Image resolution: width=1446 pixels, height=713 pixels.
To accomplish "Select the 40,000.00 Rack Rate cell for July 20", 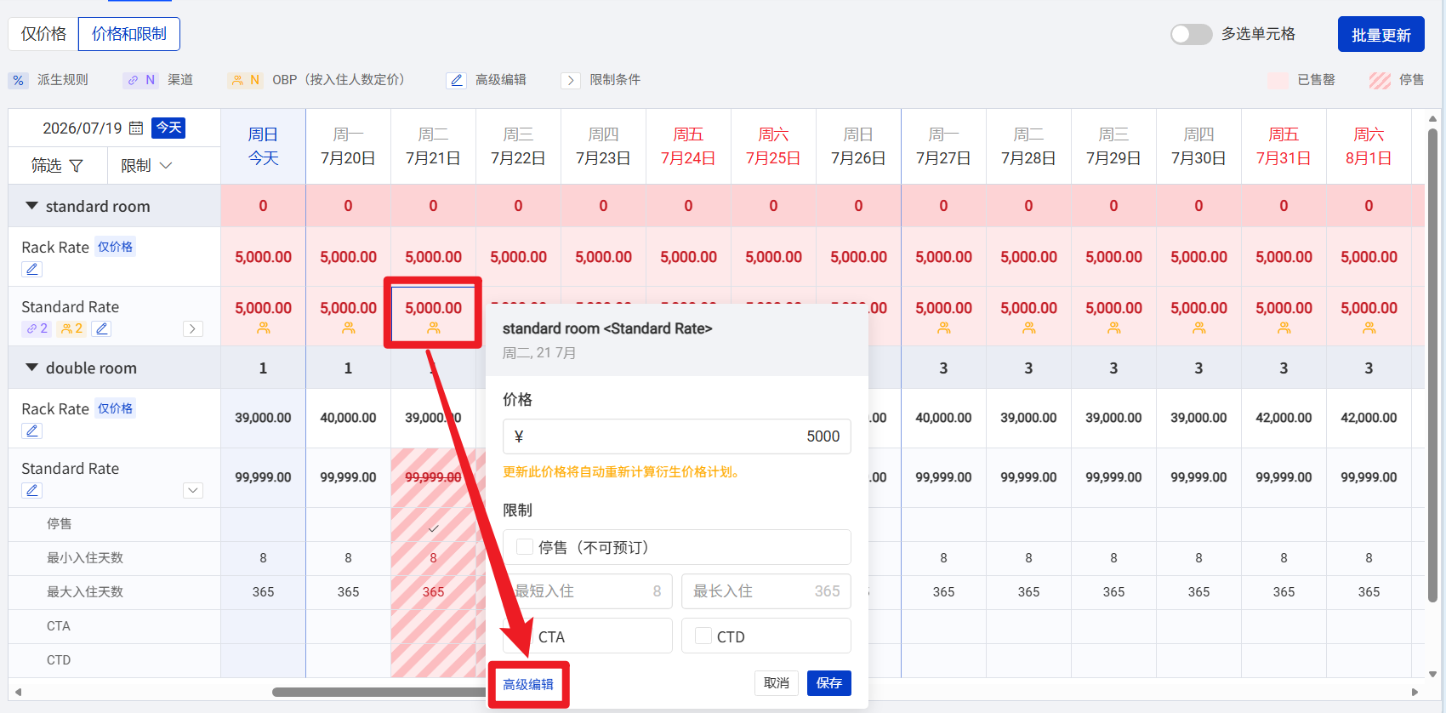I will click(348, 418).
